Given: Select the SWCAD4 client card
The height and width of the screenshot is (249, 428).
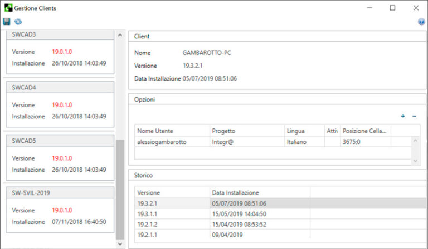Looking at the screenshot, I should 60,104.
